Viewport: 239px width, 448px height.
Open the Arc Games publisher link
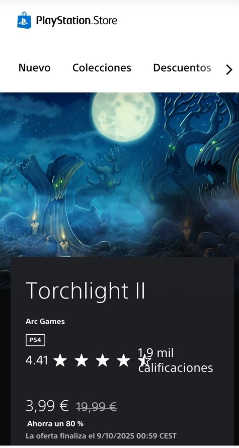[x=45, y=322]
